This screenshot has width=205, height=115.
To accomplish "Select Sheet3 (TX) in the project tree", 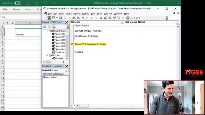I will tap(59, 40).
